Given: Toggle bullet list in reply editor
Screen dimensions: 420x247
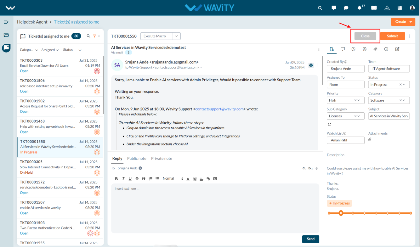Looking at the screenshot, I should pyautogui.click(x=157, y=179).
